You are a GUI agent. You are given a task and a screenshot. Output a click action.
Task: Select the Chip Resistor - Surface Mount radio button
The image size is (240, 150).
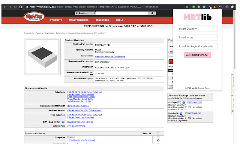point(158,140)
